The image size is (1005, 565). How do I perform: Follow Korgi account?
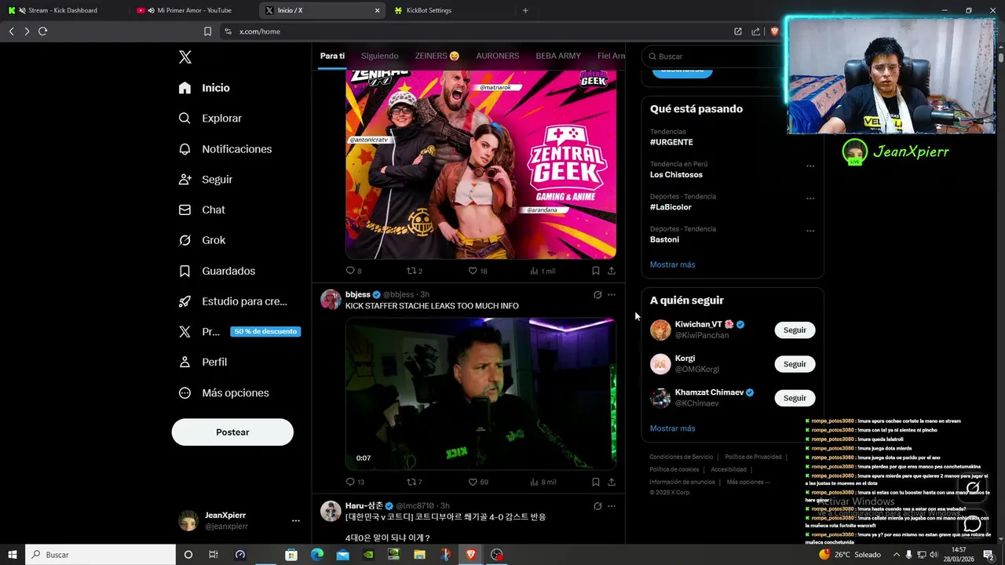pyautogui.click(x=795, y=364)
